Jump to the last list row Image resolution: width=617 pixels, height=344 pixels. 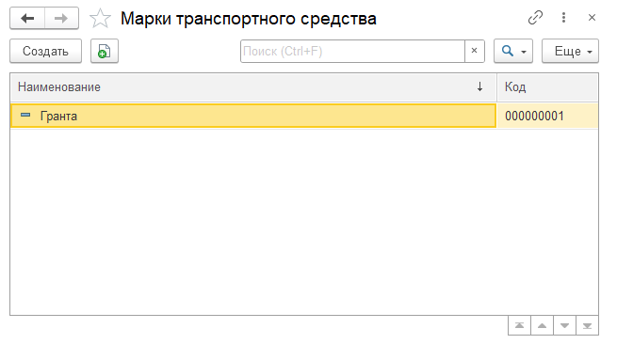point(587,325)
